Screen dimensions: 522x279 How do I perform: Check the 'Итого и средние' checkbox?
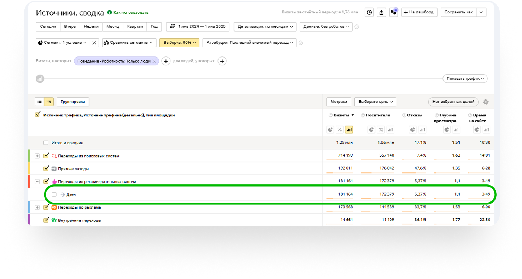coord(46,143)
